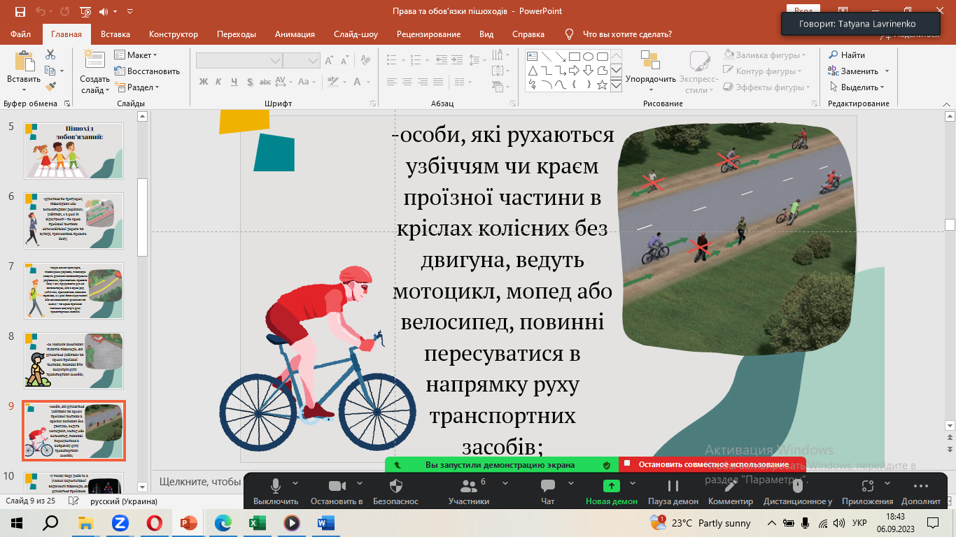Click the Copy icon in clipboard group

coord(50,71)
